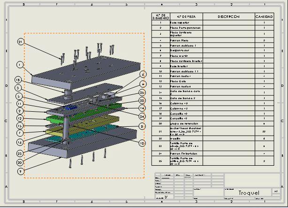
Task: Click balloon number 23 callout
Action: (x=20, y=154)
